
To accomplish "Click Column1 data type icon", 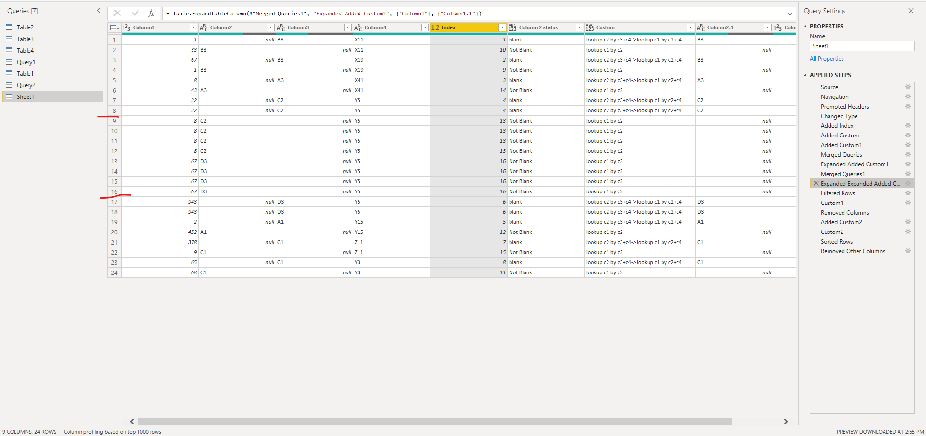I will [x=126, y=27].
